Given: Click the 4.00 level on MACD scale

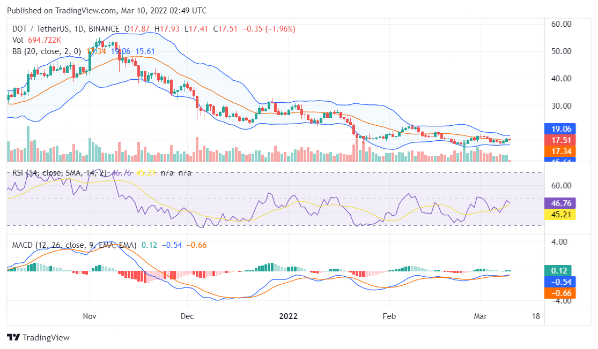Looking at the screenshot, I should pyautogui.click(x=558, y=242).
